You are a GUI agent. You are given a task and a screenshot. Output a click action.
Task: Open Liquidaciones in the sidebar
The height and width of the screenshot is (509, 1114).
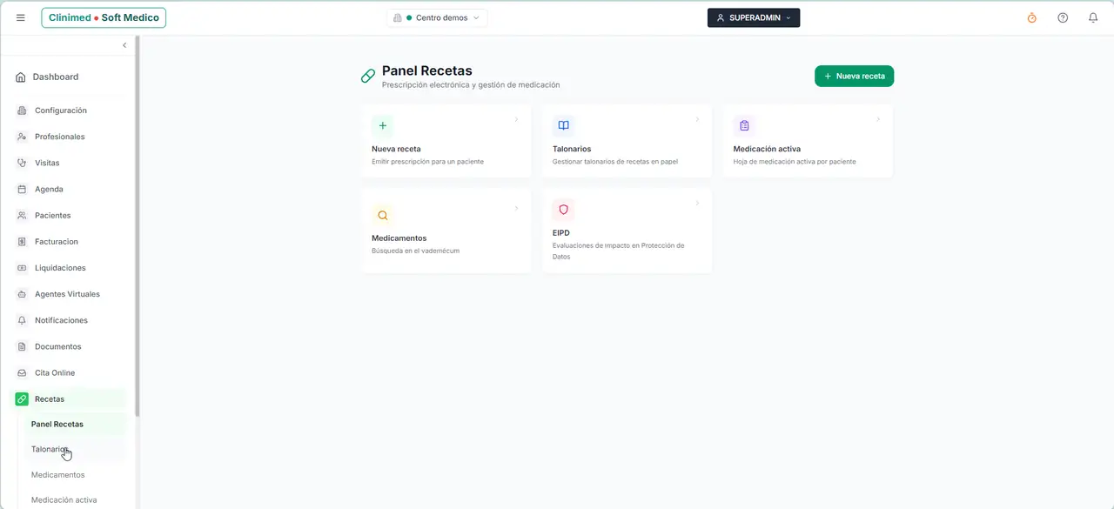[60, 268]
